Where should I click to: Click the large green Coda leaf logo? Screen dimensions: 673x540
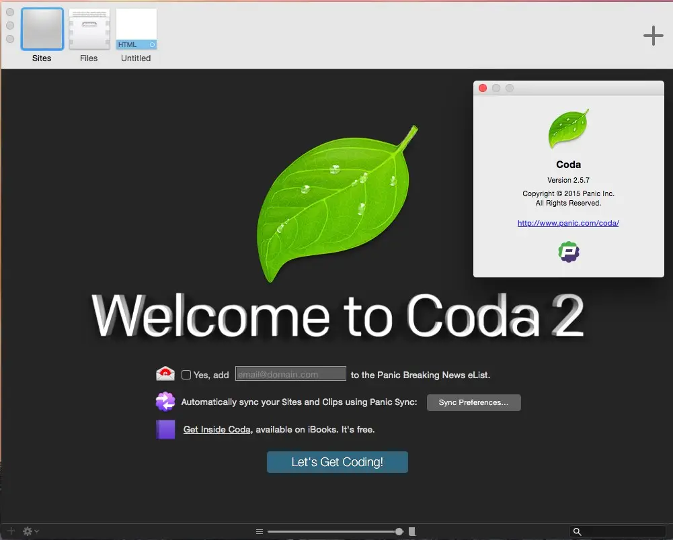pos(337,204)
